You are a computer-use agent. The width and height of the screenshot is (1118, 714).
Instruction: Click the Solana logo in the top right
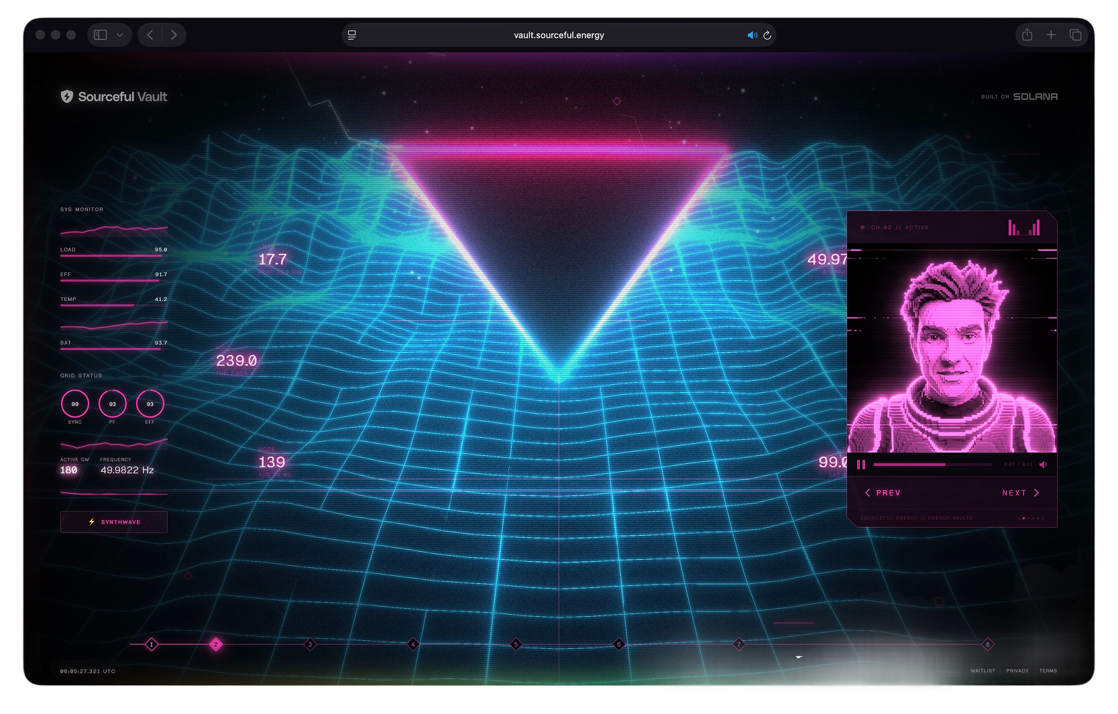[1035, 96]
